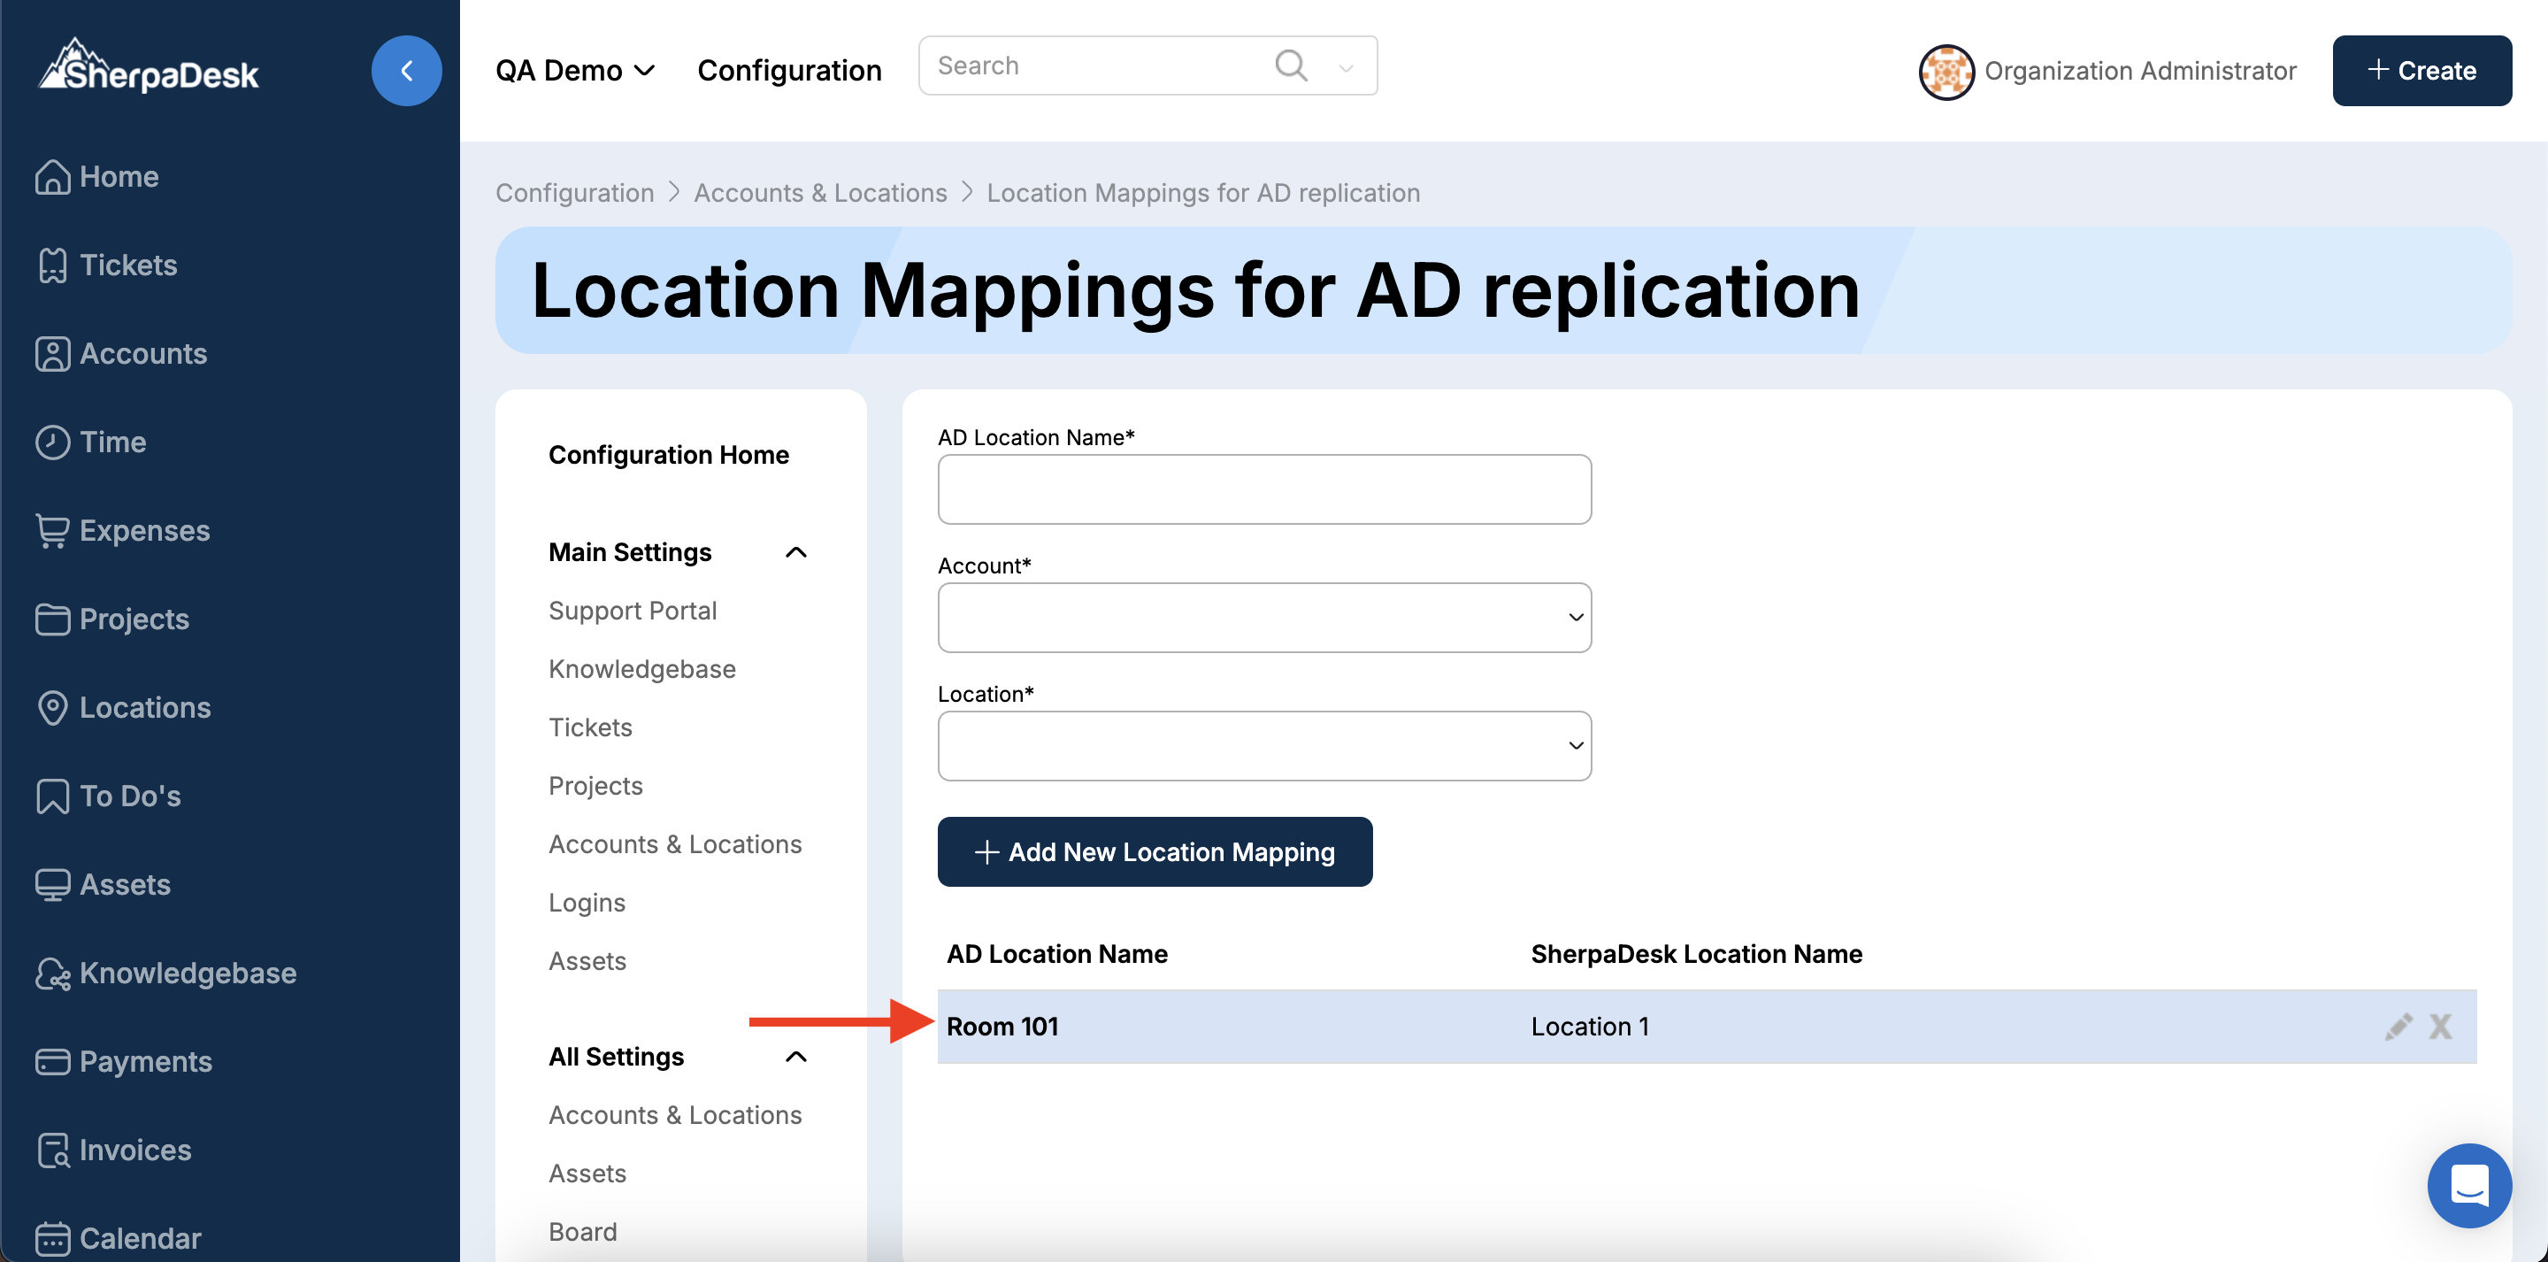Click Add New Location Mapping button
Viewport: 2548px width, 1262px height.
(1154, 852)
